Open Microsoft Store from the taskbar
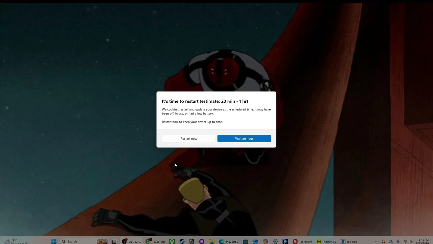Screen dimensions: 433x244 click(246, 241)
